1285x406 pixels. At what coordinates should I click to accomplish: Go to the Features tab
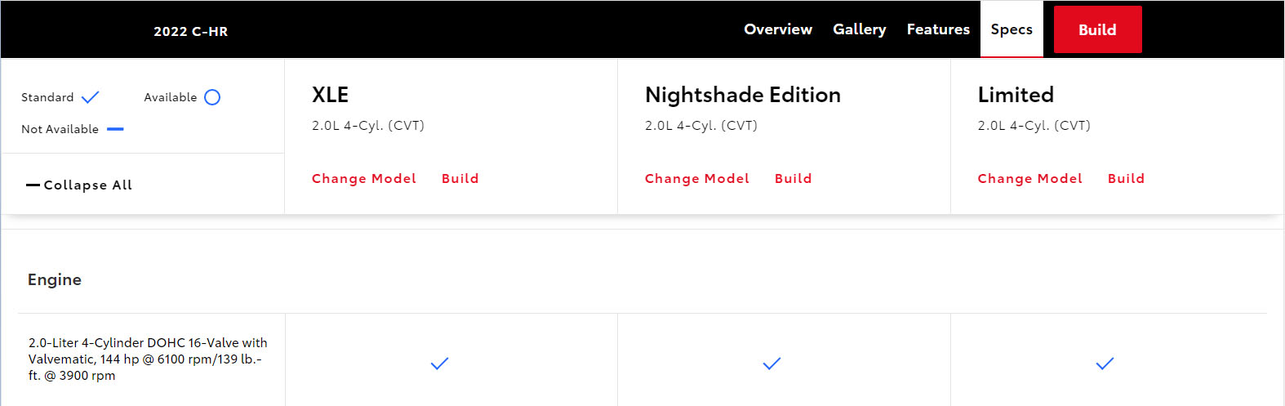pyautogui.click(x=938, y=29)
